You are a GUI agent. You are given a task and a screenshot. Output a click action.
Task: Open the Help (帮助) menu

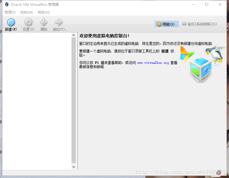pos(44,12)
